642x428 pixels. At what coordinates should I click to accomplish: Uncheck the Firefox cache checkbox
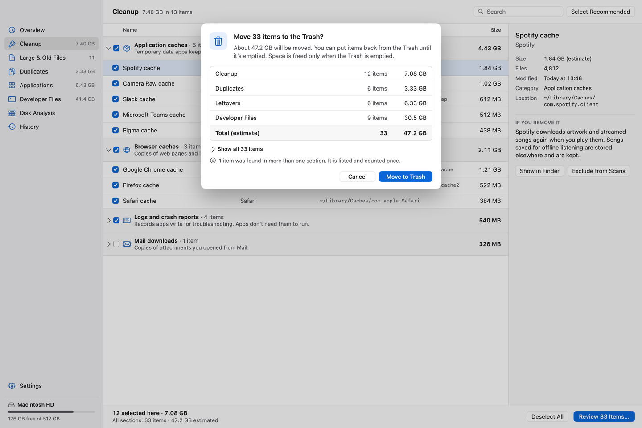click(x=115, y=185)
